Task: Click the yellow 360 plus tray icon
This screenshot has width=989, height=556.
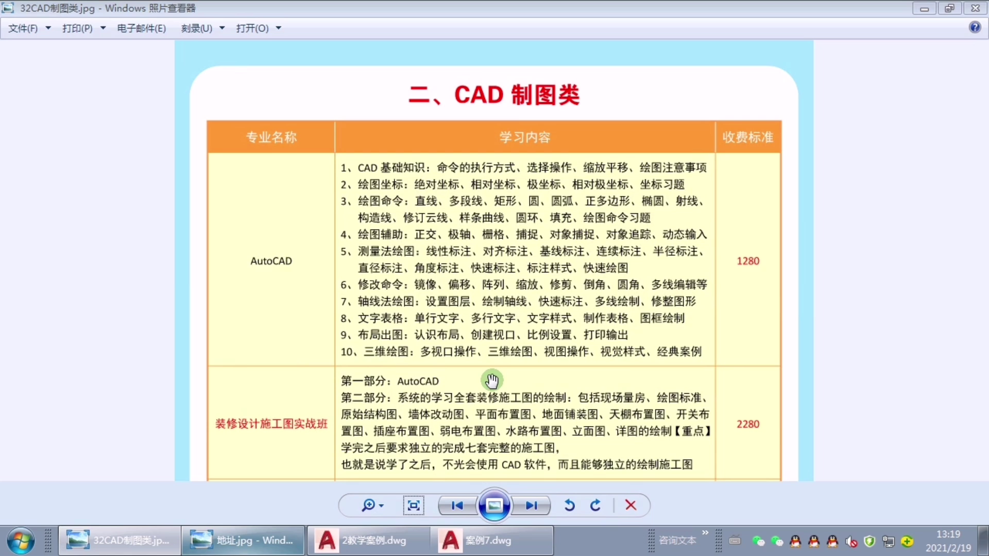Action: [907, 541]
